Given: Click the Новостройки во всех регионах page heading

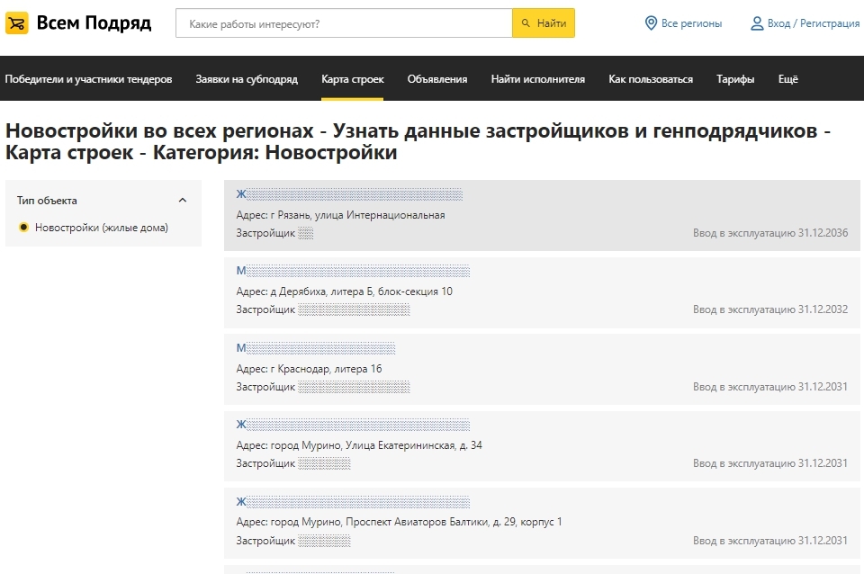Looking at the screenshot, I should click(x=418, y=141).
